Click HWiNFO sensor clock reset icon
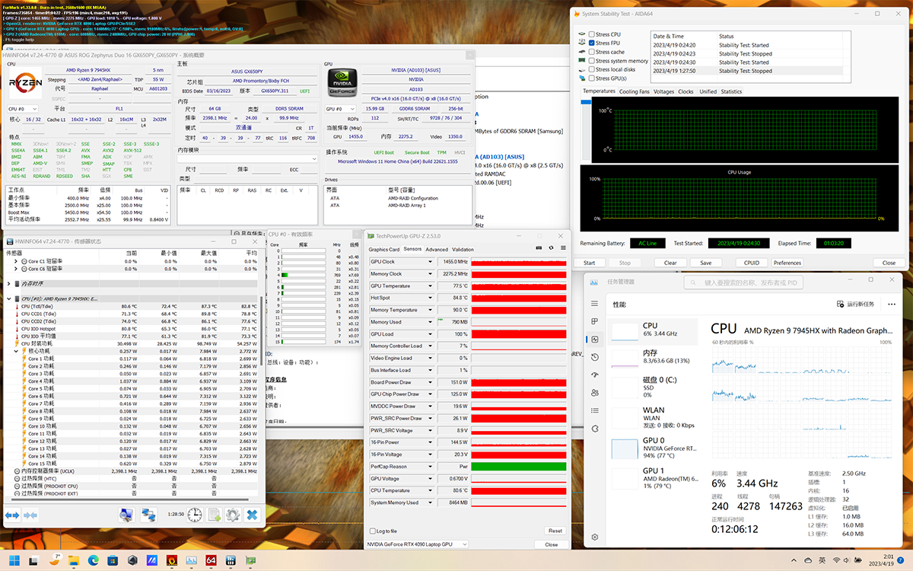Viewport: 913px width, 571px height. [x=196, y=515]
